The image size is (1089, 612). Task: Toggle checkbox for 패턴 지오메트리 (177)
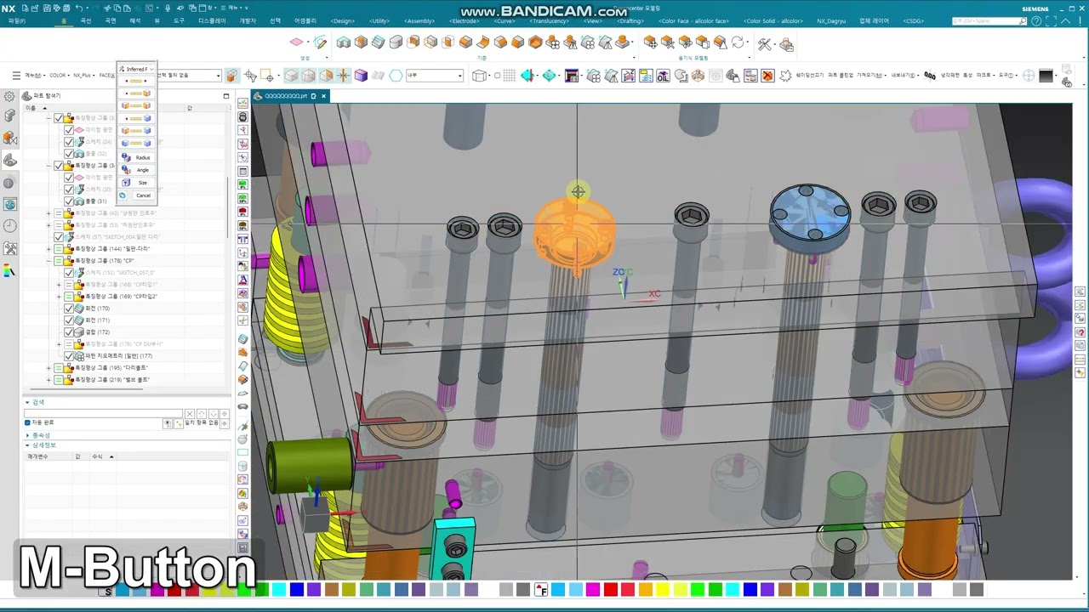tap(69, 356)
